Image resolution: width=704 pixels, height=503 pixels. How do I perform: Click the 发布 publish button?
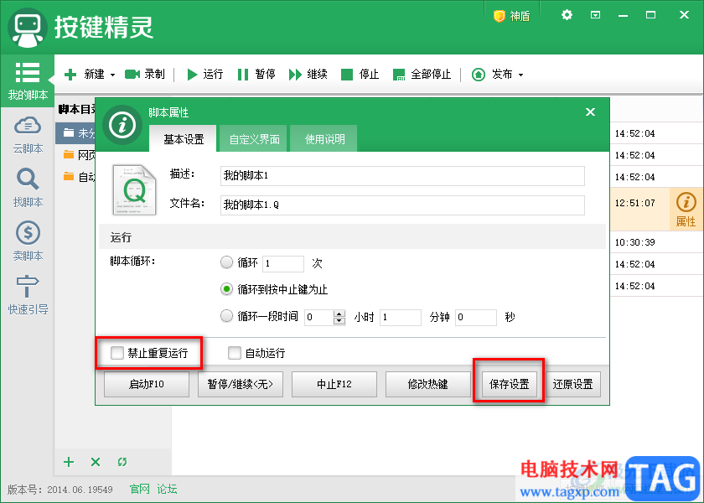(x=492, y=74)
